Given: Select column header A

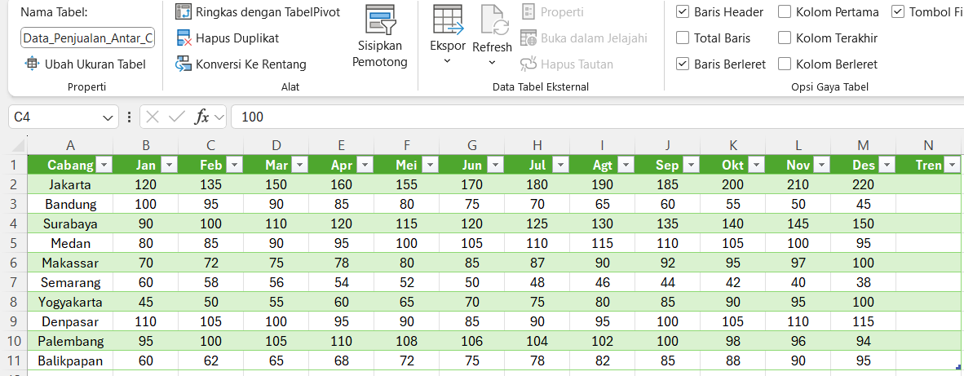Looking at the screenshot, I should pyautogui.click(x=71, y=146).
